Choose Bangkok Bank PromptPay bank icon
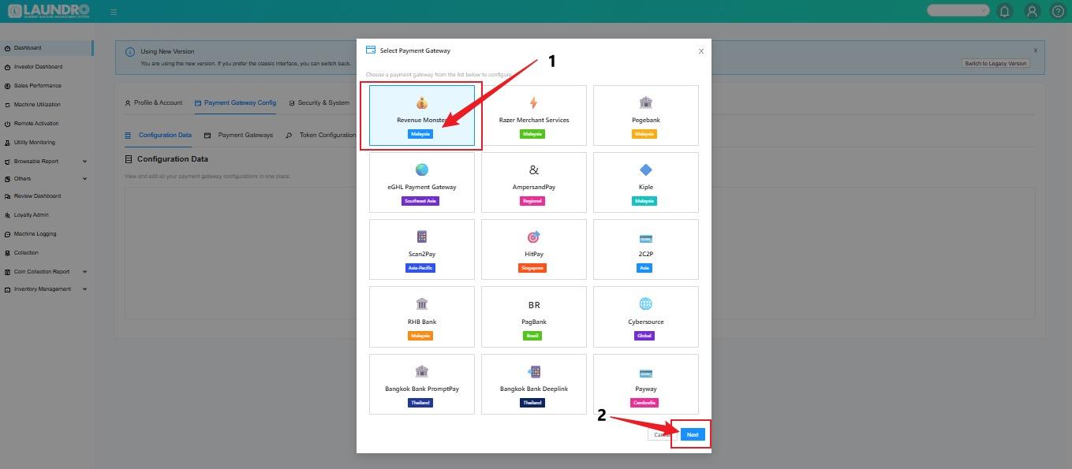Image resolution: width=1072 pixels, height=469 pixels. tap(422, 371)
